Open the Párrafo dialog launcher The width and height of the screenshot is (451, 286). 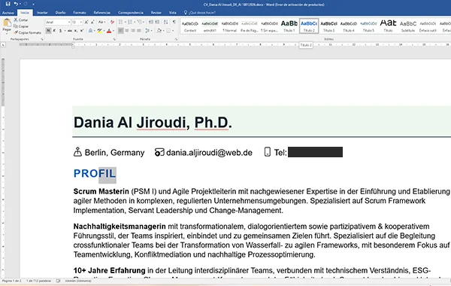[176, 39]
